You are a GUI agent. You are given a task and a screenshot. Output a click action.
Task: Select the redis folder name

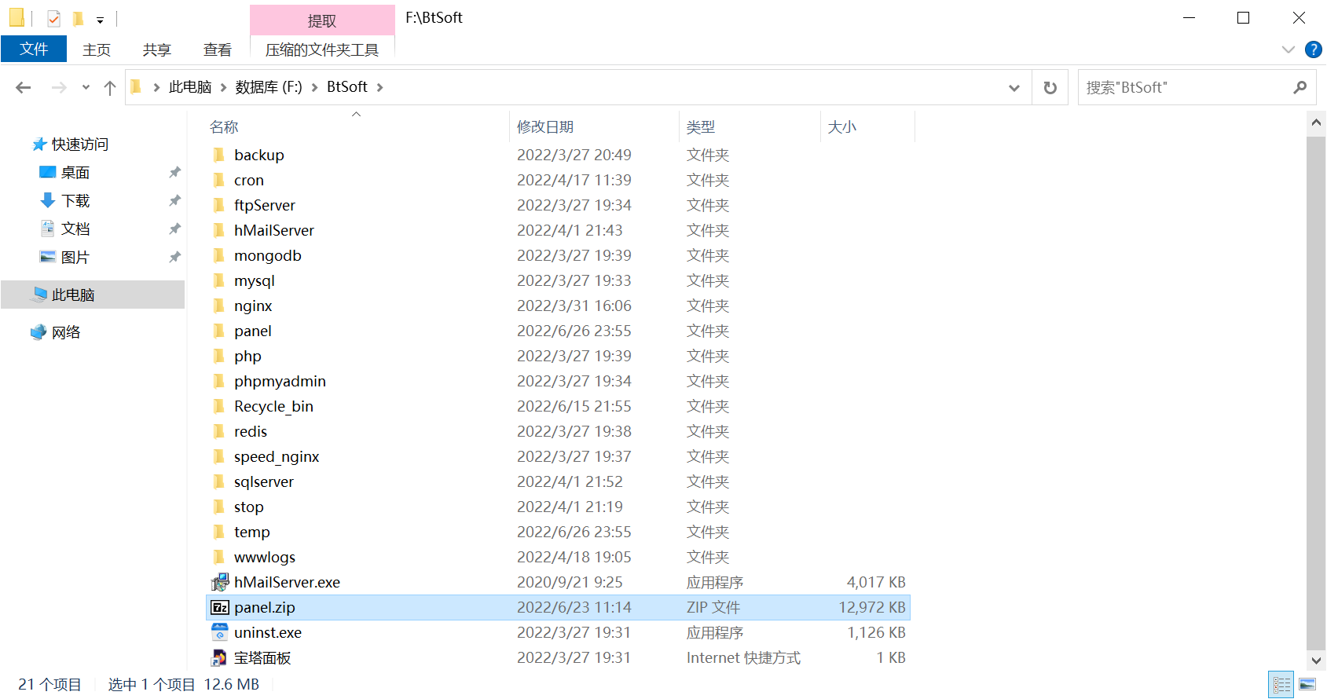(251, 431)
